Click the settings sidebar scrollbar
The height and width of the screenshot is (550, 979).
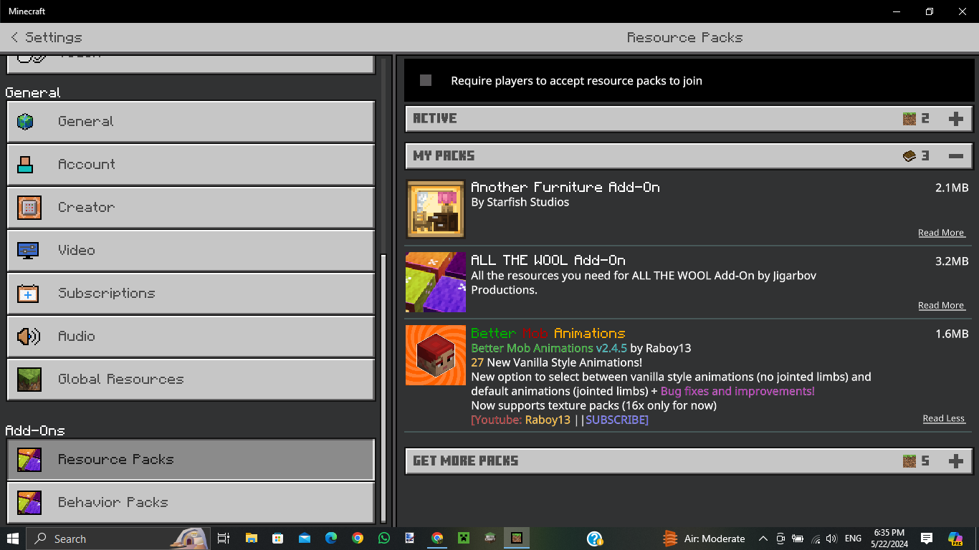384,389
